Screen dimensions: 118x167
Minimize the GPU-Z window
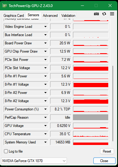(x=82, y=6)
